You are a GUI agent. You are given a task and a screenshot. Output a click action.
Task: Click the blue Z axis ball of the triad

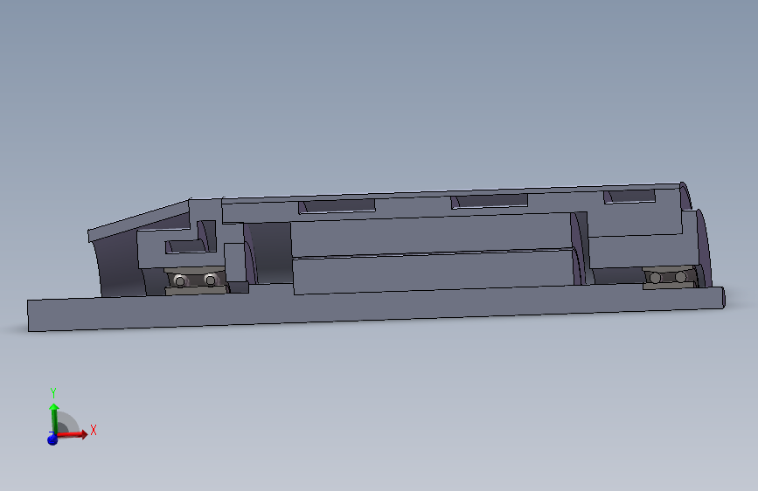[x=52, y=439]
